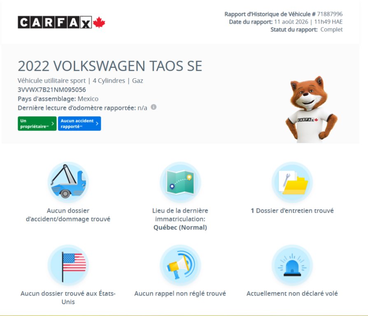Screen dimensions: 368x316
Task: Click the tow truck accident icon
Action: coord(68,181)
